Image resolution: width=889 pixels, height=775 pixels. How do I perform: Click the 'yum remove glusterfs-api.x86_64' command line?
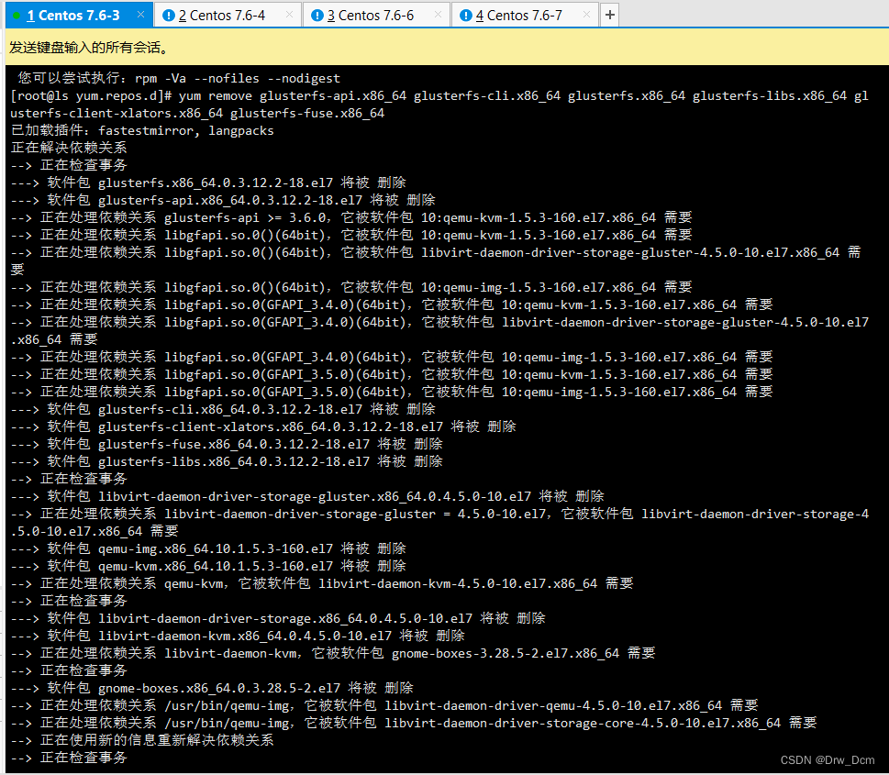(x=439, y=105)
